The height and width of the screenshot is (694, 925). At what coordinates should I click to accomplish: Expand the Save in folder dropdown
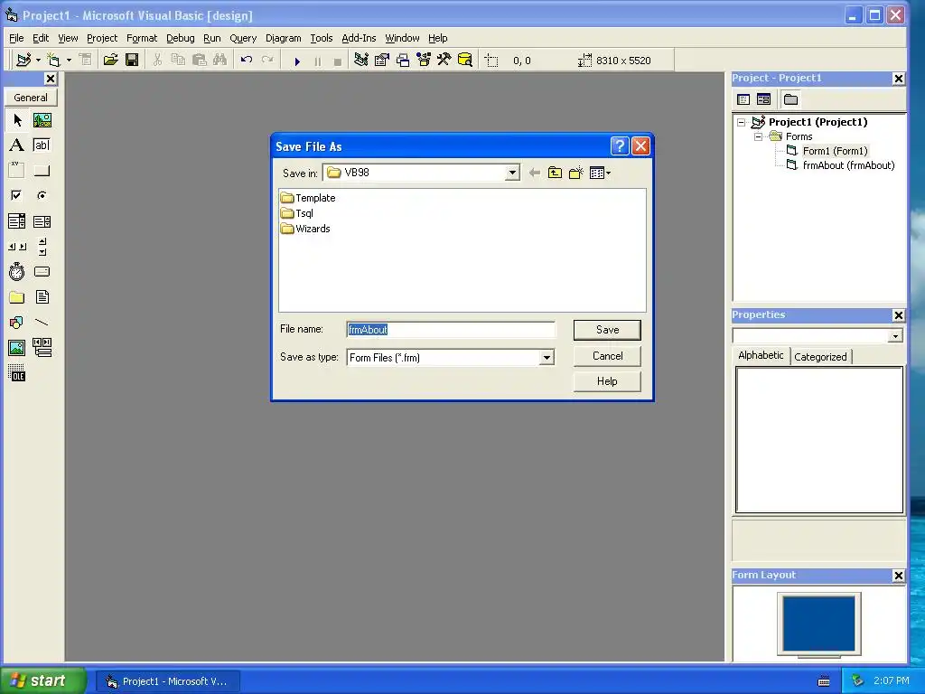pos(512,173)
